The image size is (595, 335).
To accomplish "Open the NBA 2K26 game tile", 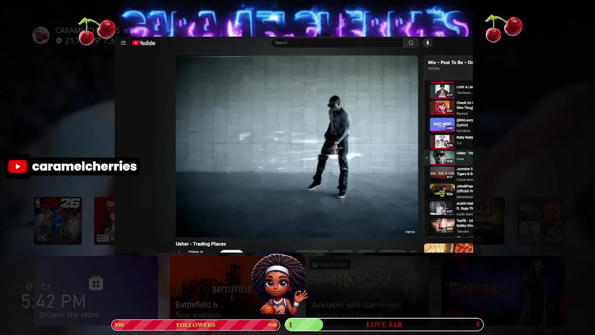I will [x=58, y=221].
